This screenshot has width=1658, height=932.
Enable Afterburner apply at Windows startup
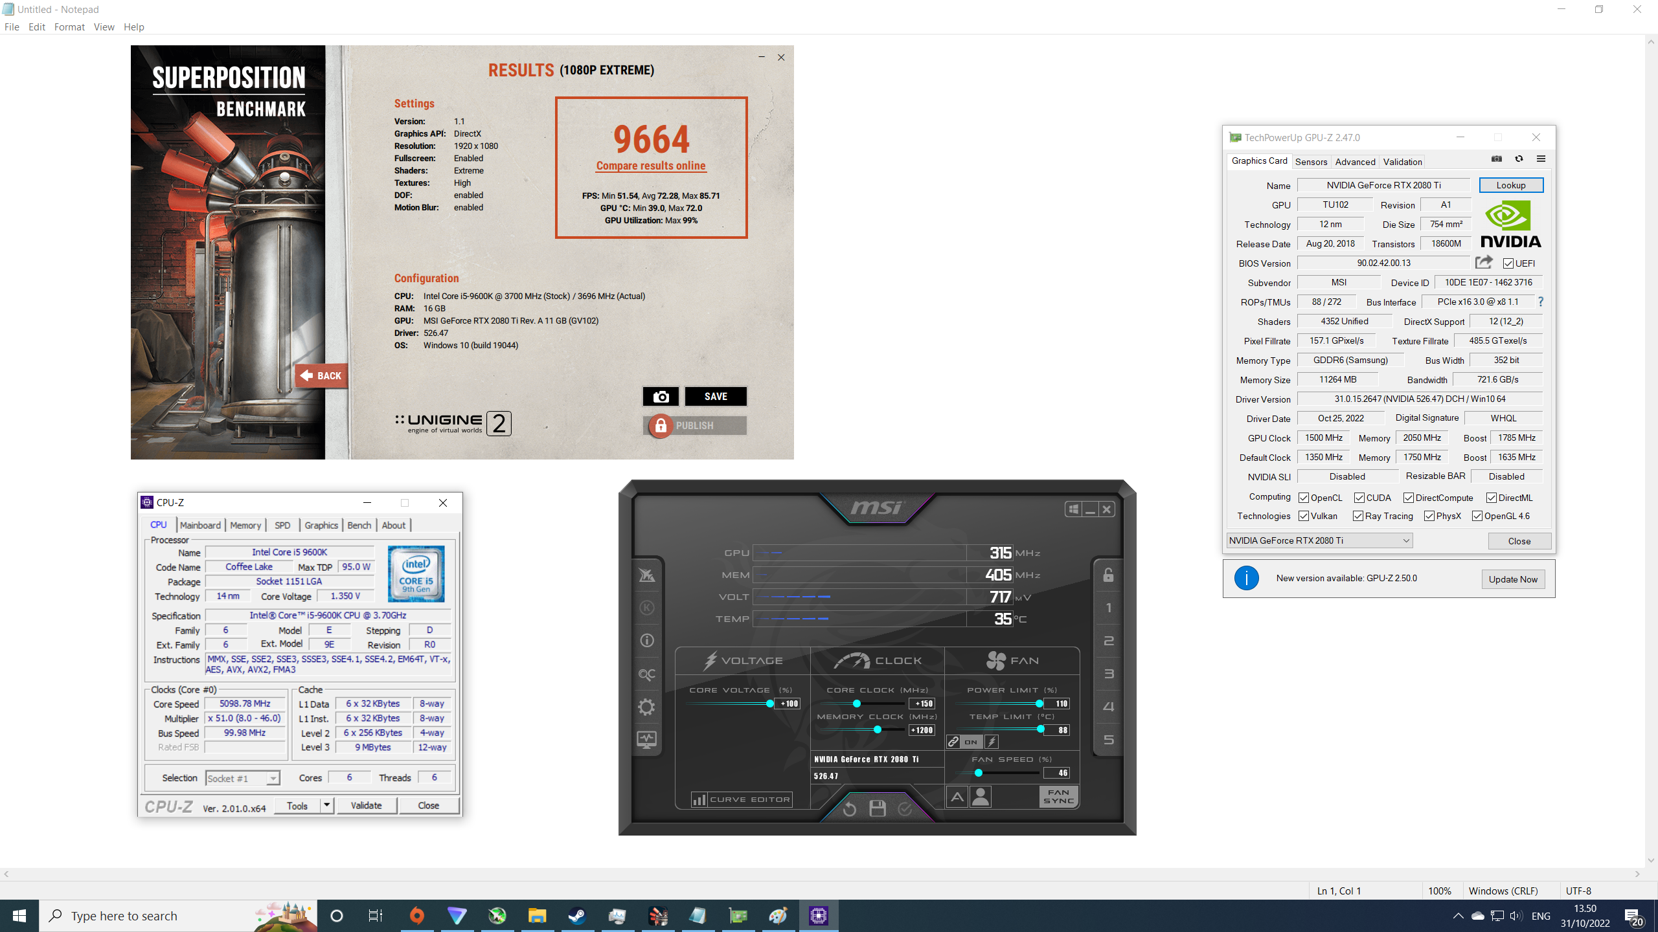(x=1074, y=509)
